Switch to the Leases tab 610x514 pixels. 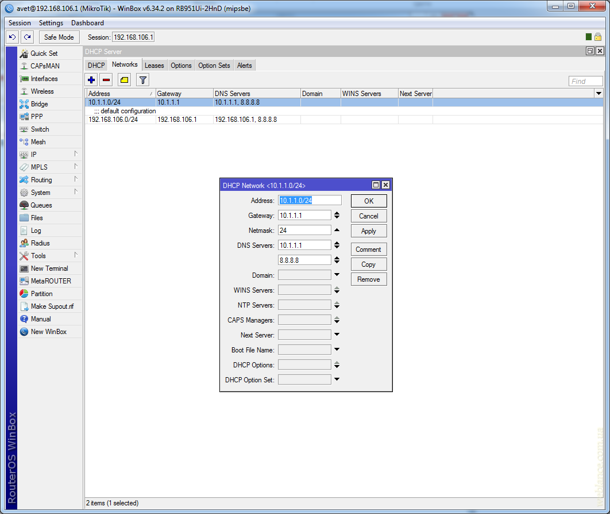(x=154, y=66)
